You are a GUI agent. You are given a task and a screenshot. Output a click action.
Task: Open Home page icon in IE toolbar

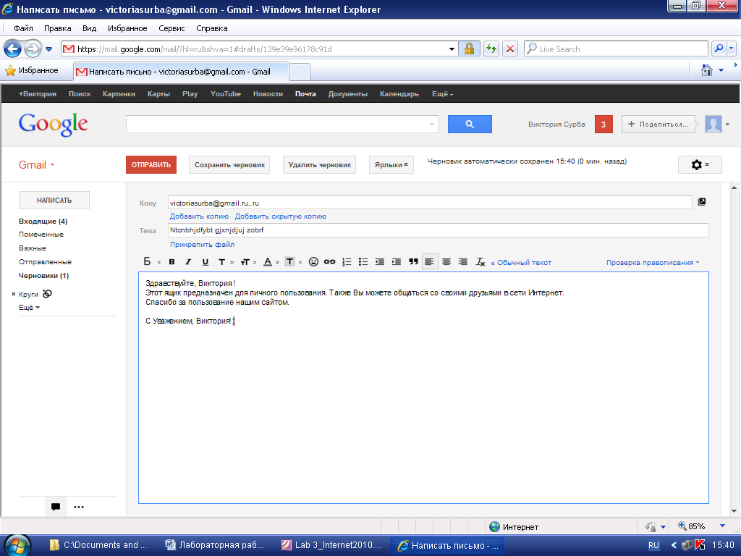[707, 70]
